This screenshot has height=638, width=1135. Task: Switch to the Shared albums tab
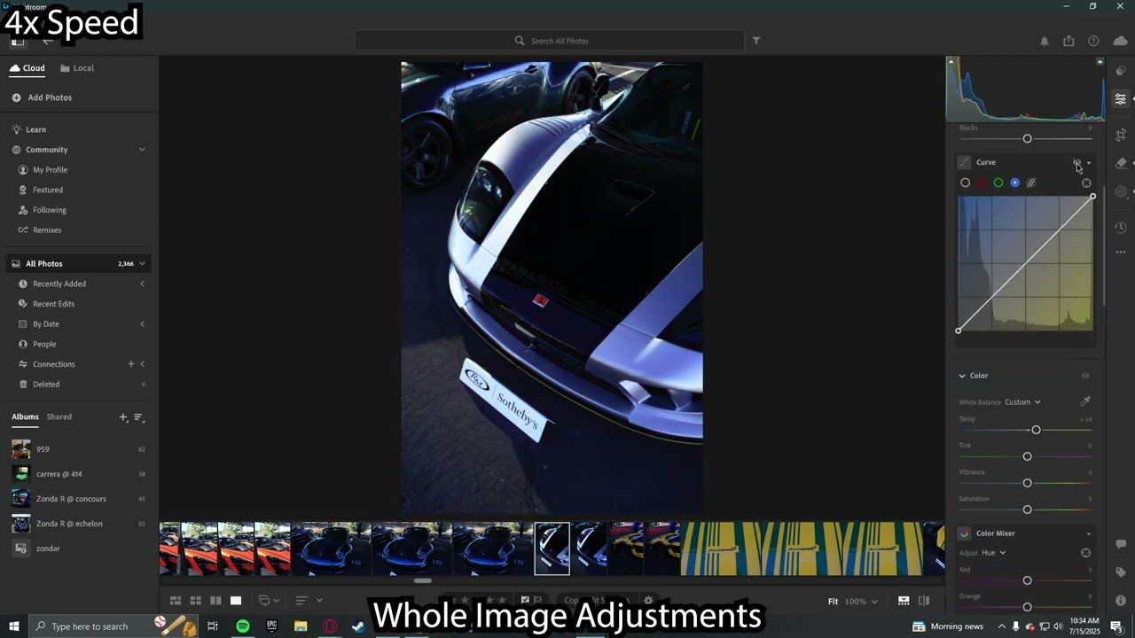coord(59,416)
